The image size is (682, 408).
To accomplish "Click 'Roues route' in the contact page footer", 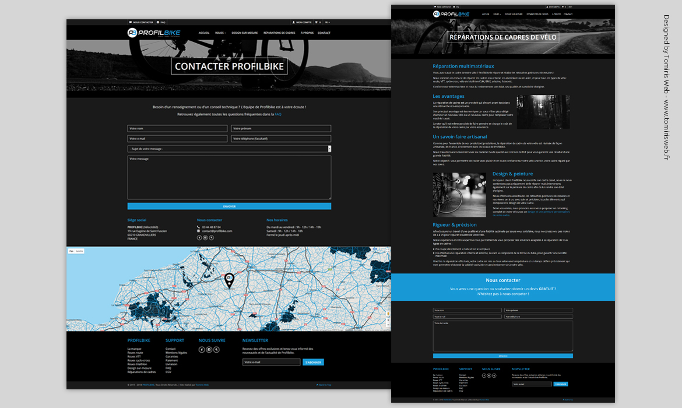I will point(135,353).
